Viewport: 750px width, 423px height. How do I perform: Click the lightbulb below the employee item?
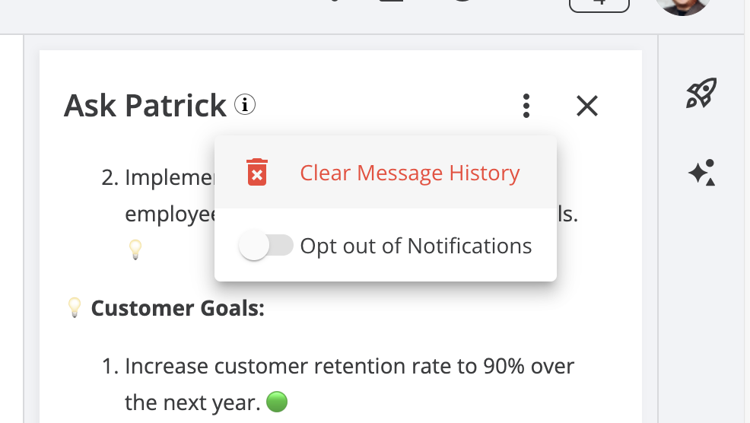135,249
